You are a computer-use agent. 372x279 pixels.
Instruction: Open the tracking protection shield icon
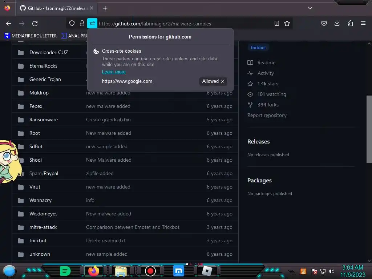tap(72, 23)
